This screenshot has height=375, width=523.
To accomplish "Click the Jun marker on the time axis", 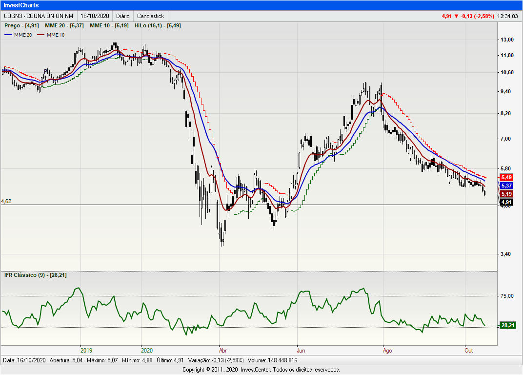I will pyautogui.click(x=301, y=350).
